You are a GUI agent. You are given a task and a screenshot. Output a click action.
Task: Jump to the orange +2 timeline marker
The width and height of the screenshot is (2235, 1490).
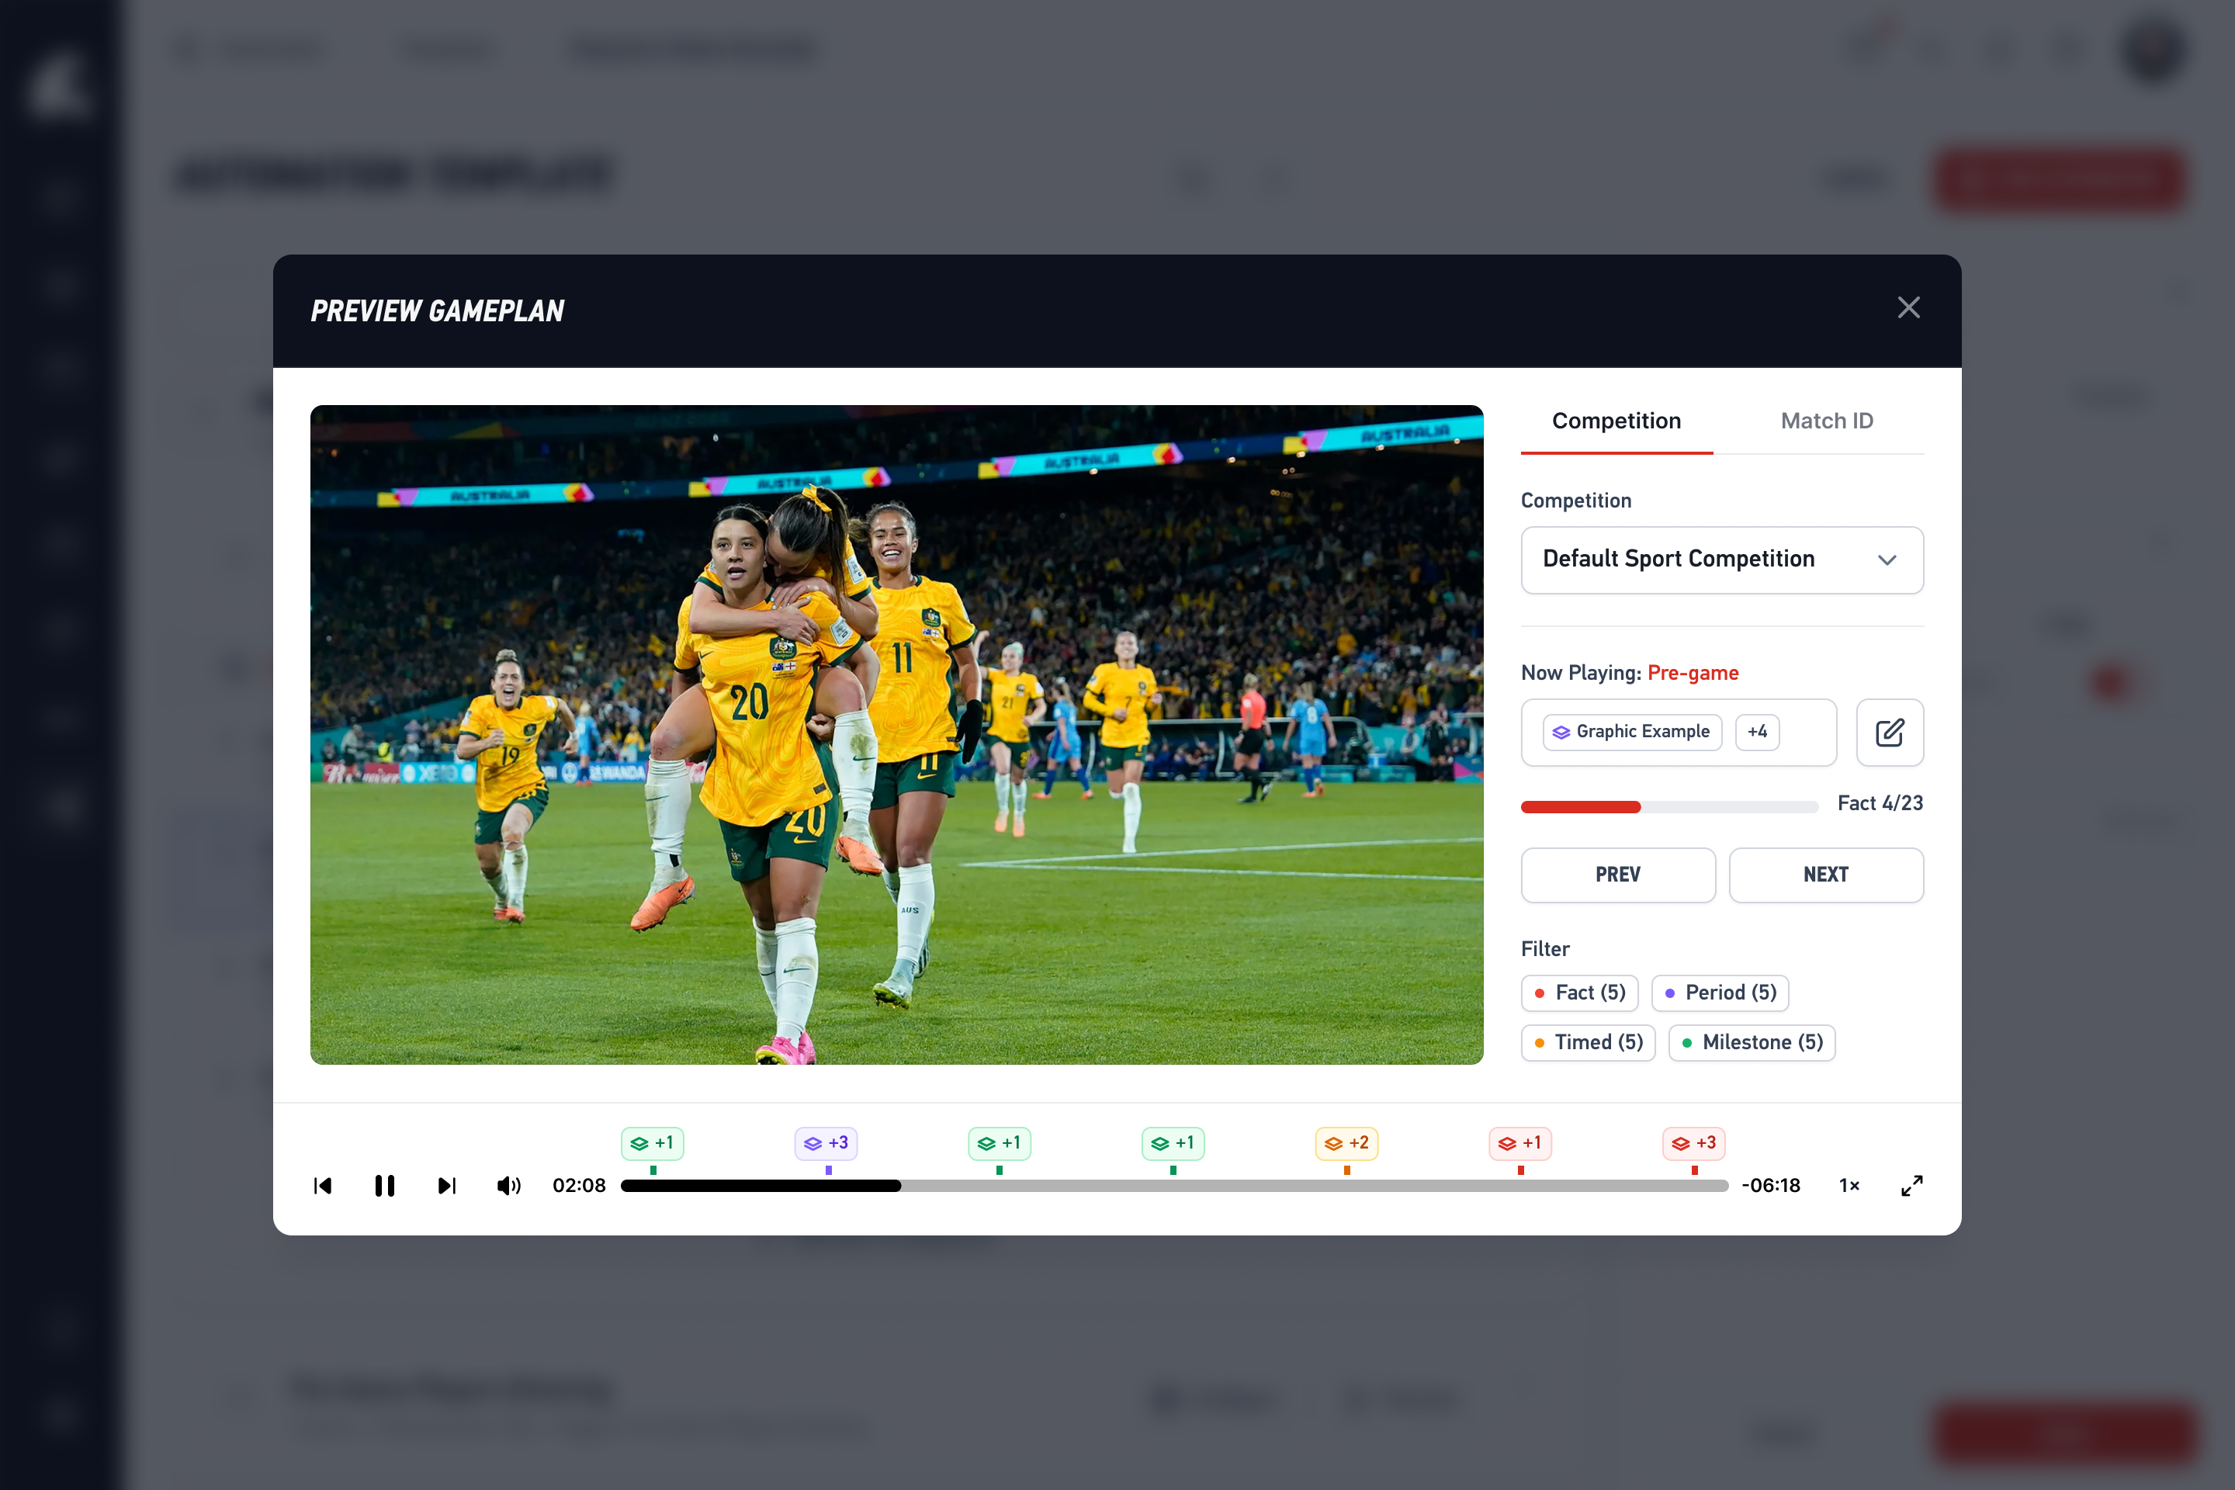[x=1346, y=1143]
